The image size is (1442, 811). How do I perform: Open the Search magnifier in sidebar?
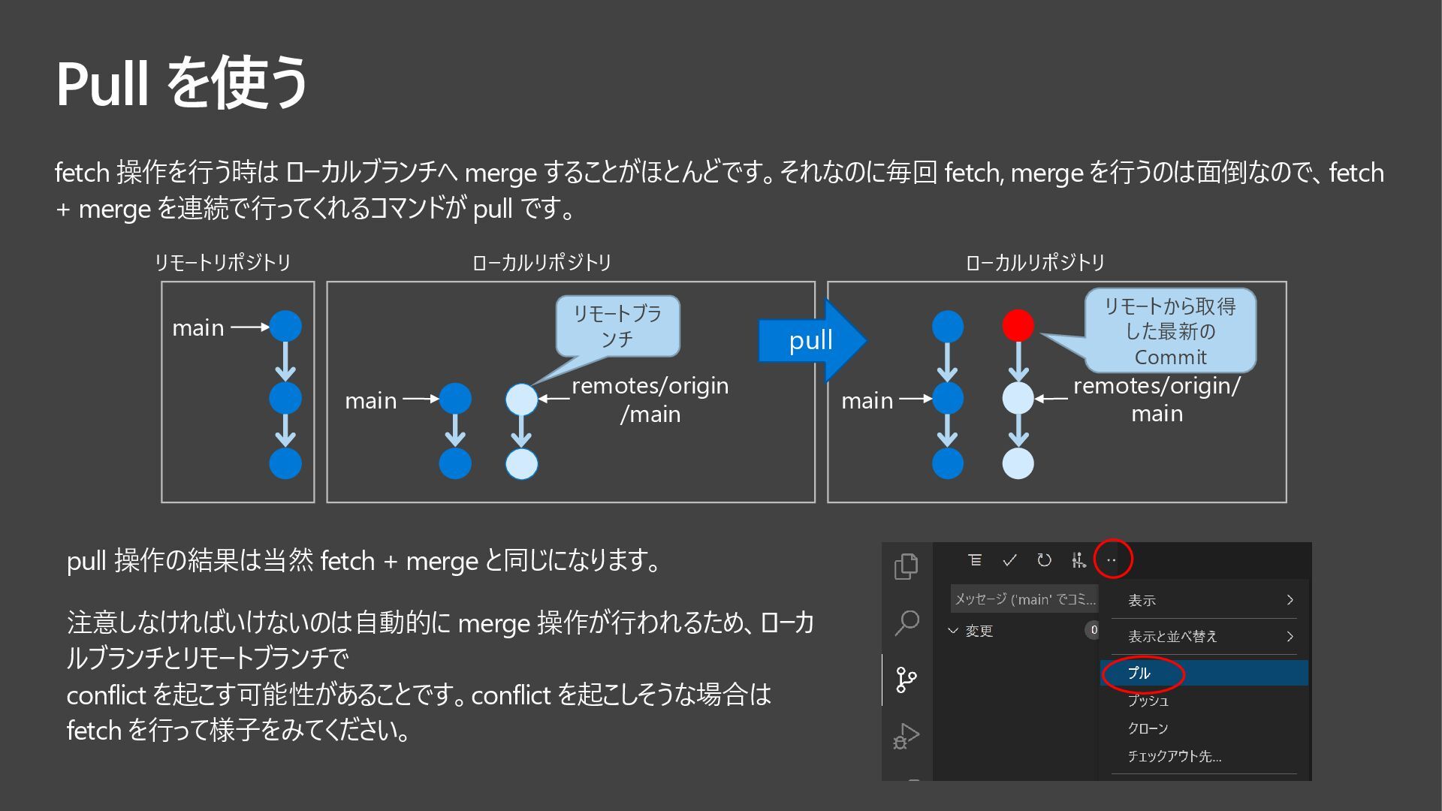coord(907,623)
